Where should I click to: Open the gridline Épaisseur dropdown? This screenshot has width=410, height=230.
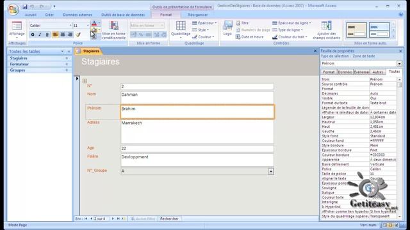pyautogui.click(x=204, y=23)
